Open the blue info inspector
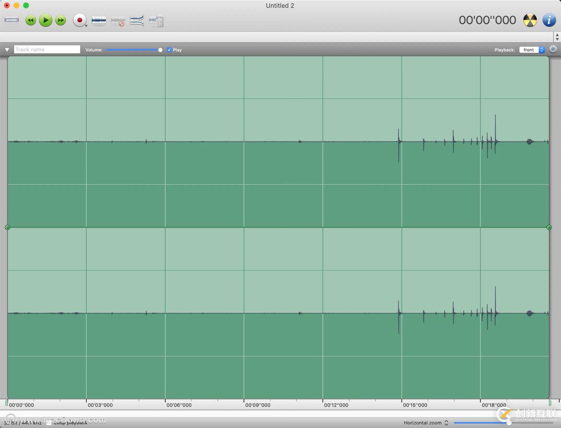The height and width of the screenshot is (428, 561). pos(549,20)
